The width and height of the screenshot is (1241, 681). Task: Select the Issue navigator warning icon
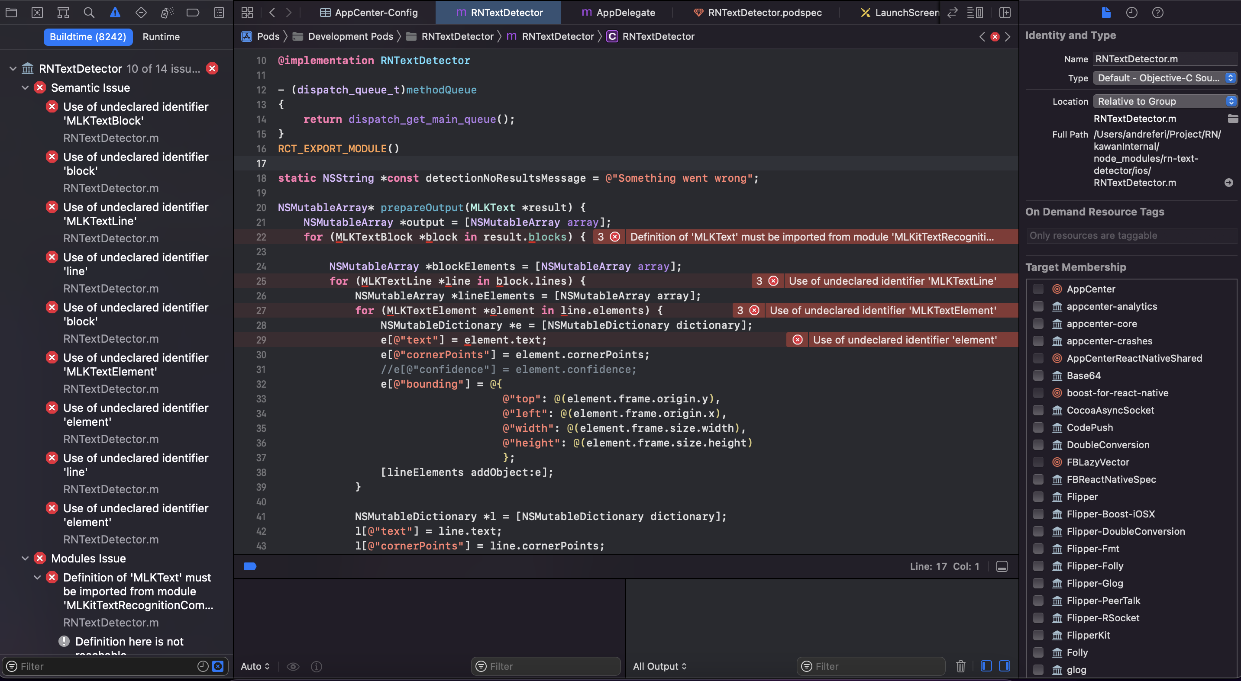coord(115,13)
